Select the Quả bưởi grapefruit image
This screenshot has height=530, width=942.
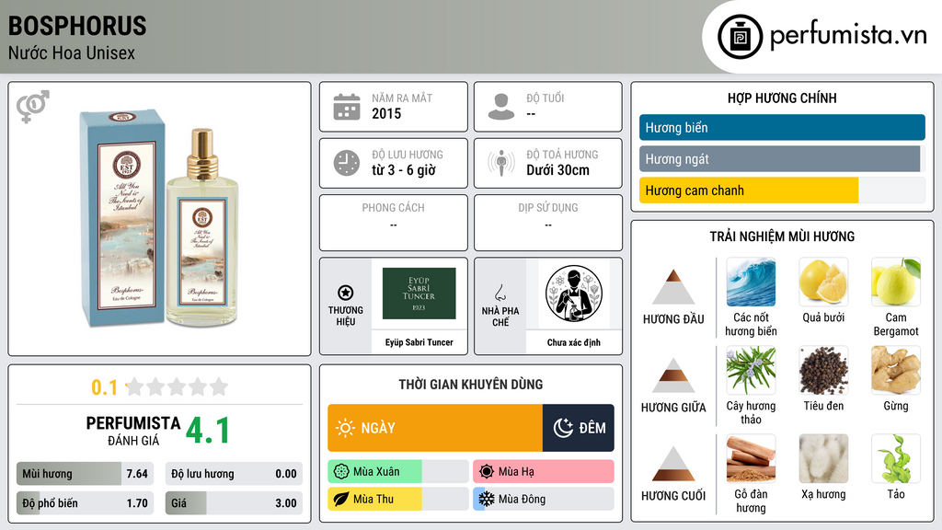tap(823, 282)
